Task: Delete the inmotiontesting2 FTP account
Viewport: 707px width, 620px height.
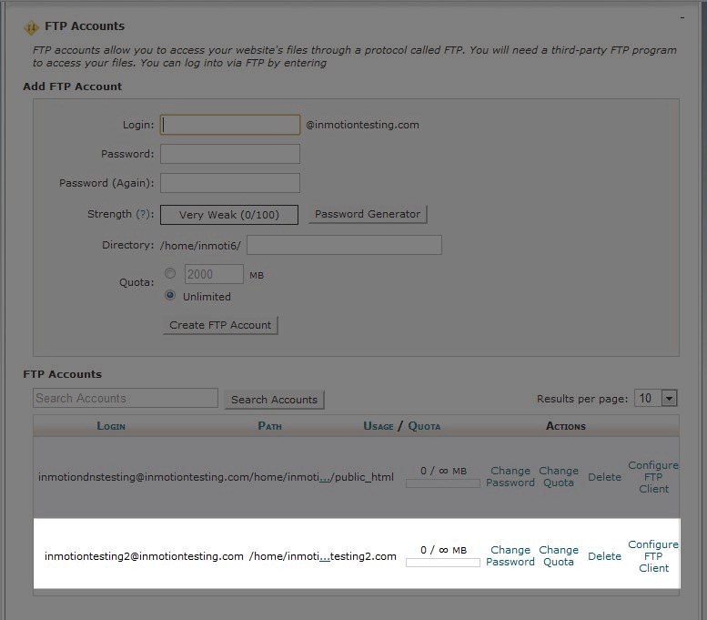Action: (605, 556)
